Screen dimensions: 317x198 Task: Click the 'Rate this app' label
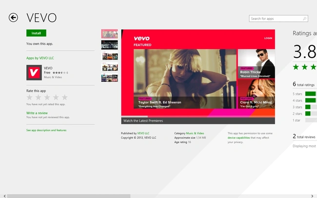pyautogui.click(x=36, y=91)
